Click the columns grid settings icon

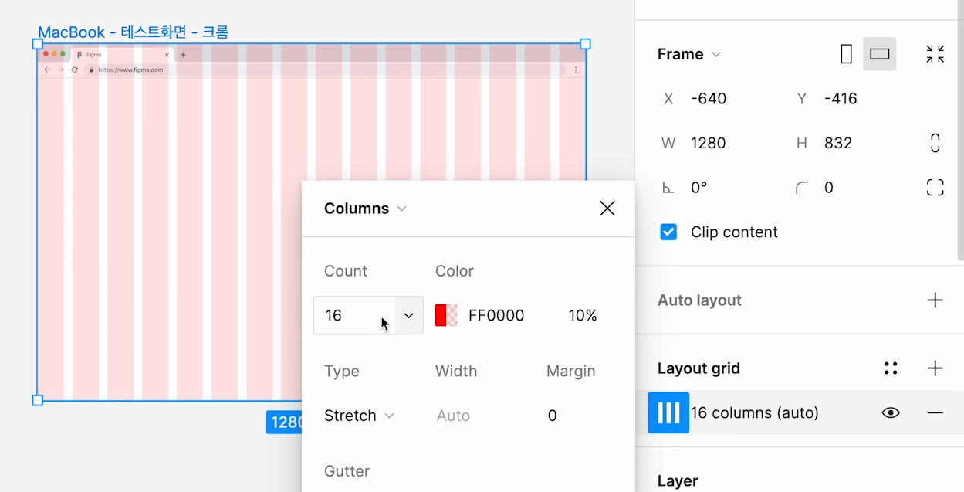(668, 412)
